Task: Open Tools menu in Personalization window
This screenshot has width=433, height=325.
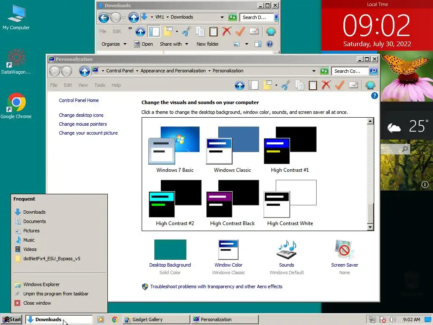Action: point(100,85)
